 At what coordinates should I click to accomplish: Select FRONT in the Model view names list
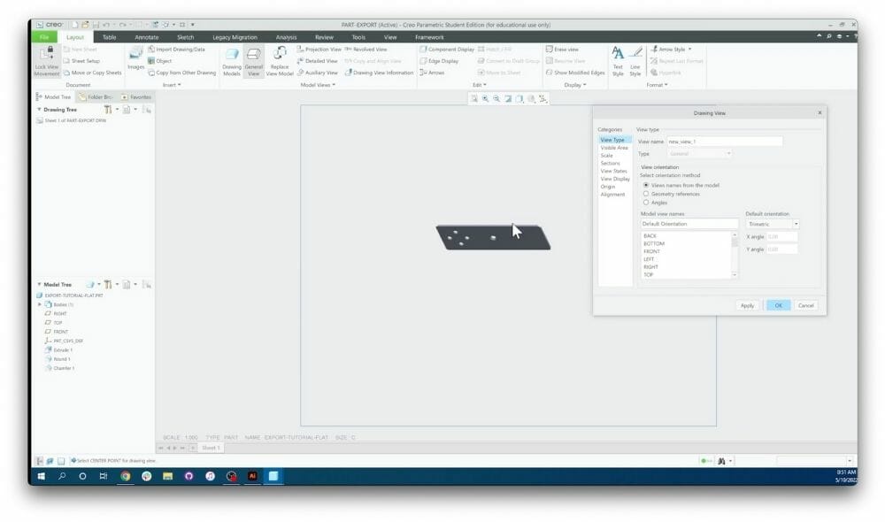click(651, 251)
